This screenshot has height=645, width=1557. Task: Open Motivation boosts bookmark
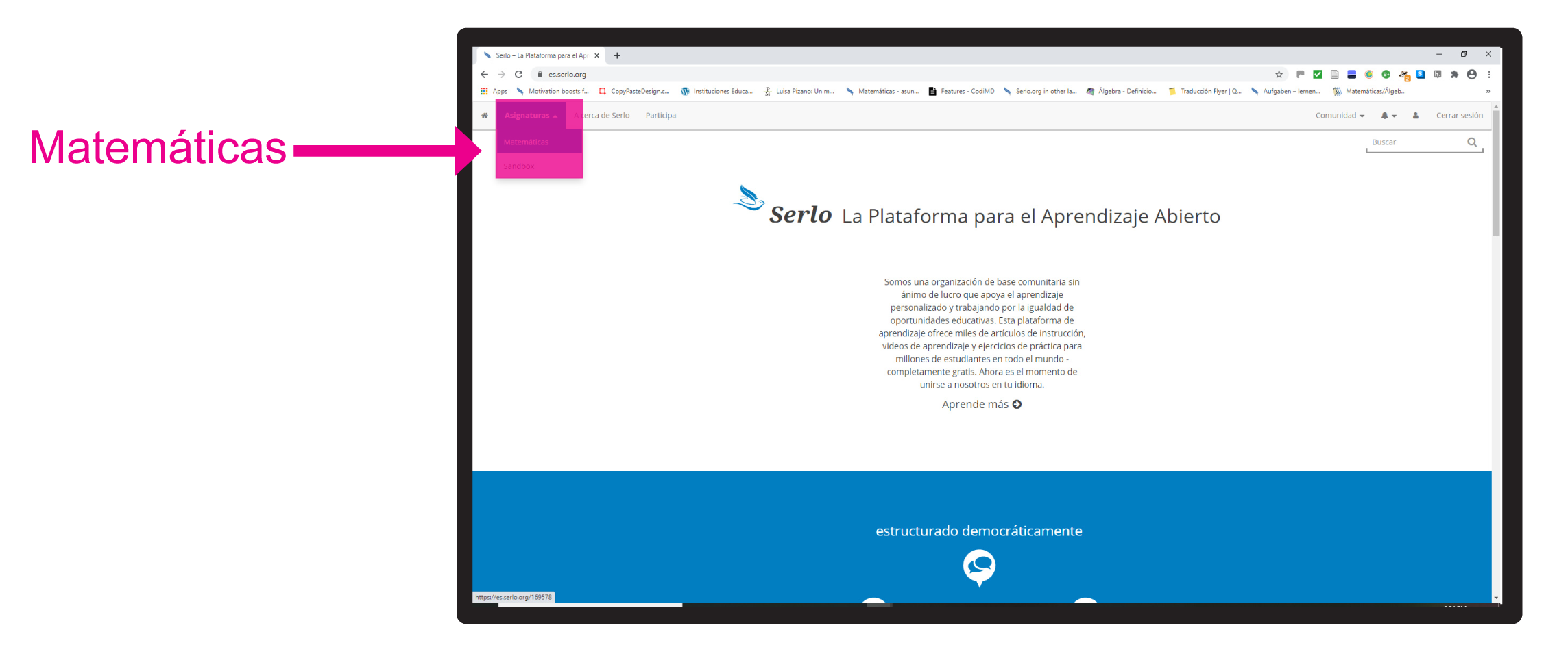(x=553, y=91)
